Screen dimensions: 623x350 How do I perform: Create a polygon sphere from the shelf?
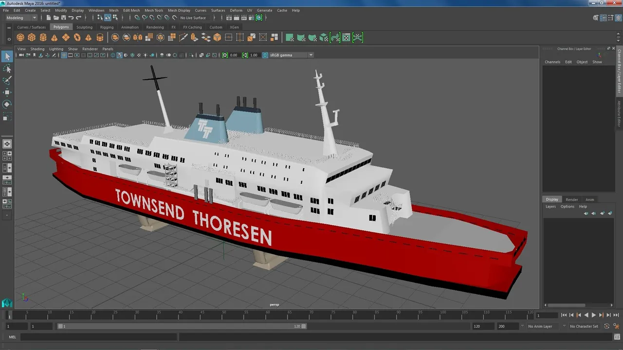pos(20,37)
